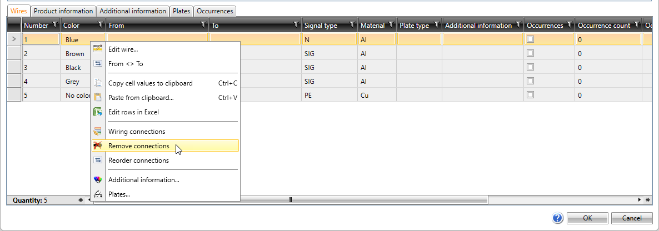This screenshot has width=659, height=231.
Task: Click the Edit wire pencil icon
Action: pyautogui.click(x=98, y=49)
